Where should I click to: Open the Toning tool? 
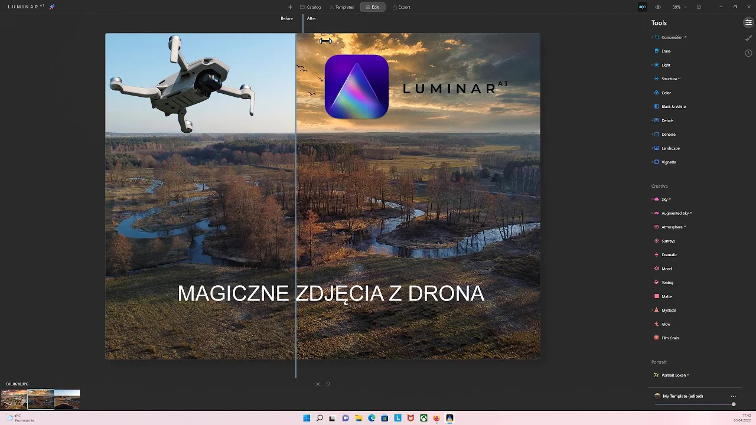(x=667, y=283)
